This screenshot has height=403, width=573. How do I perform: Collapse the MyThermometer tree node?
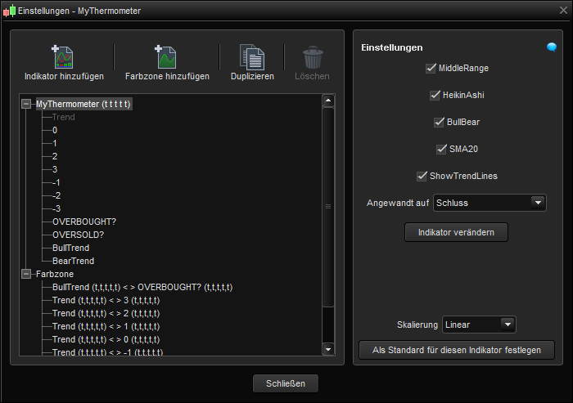[26, 104]
